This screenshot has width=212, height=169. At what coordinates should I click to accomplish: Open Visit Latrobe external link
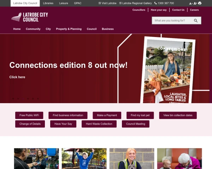(x=107, y=3)
